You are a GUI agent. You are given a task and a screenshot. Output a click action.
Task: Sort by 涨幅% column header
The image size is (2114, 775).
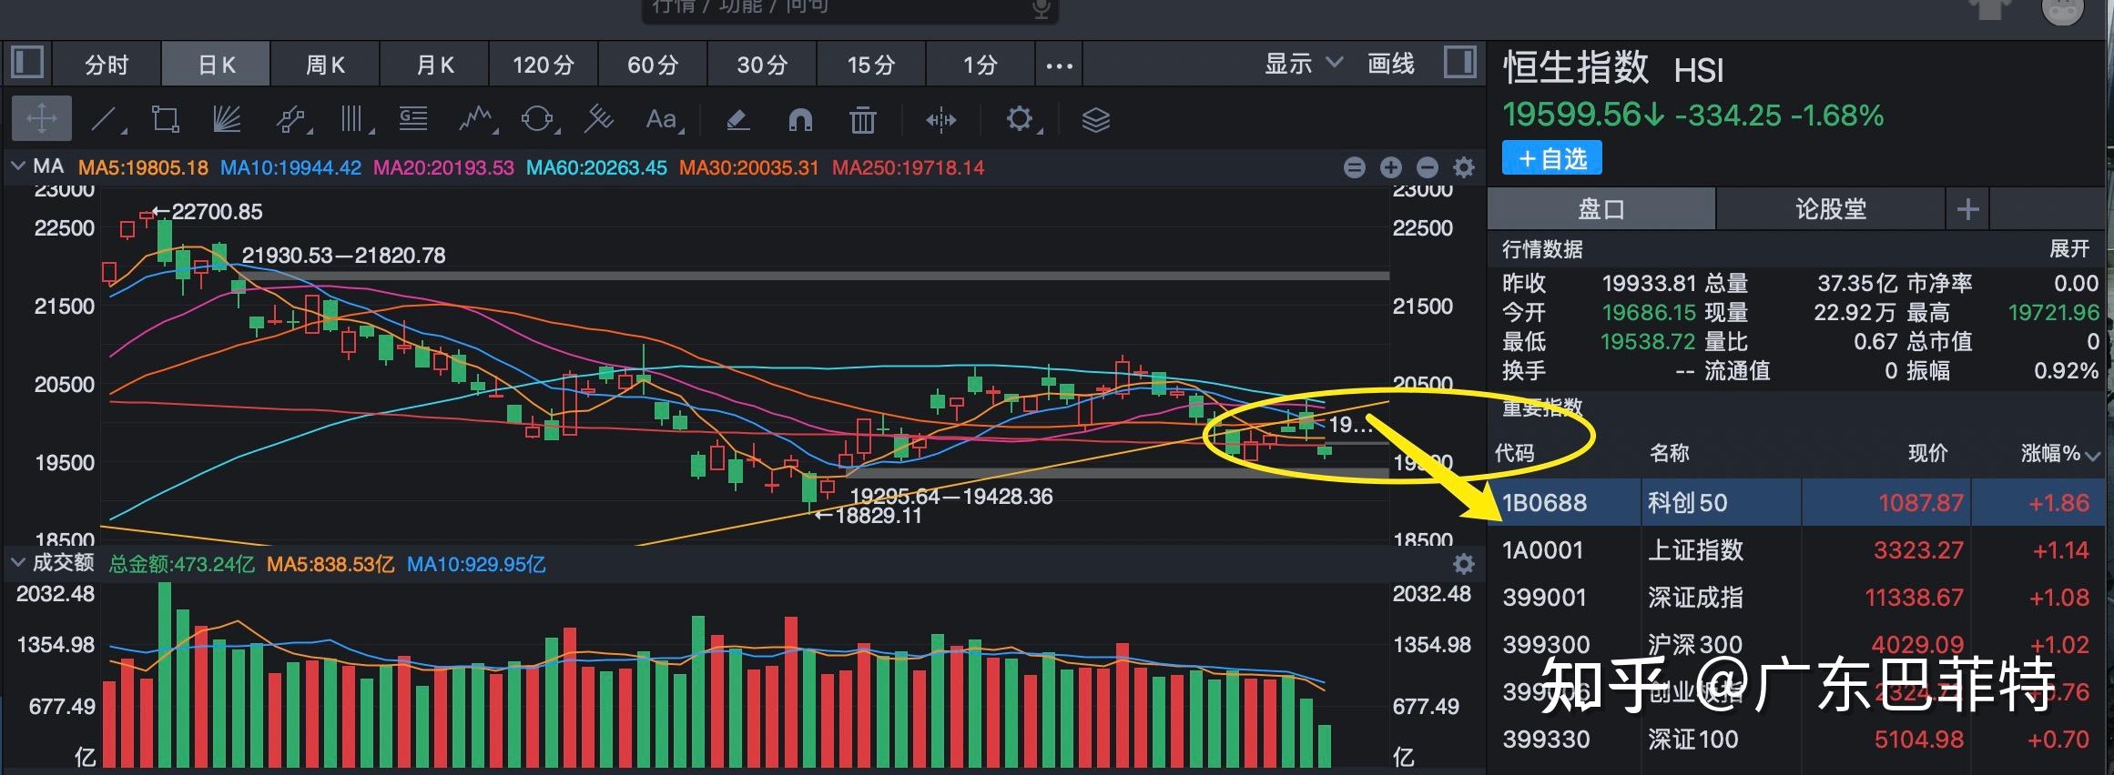click(2060, 453)
